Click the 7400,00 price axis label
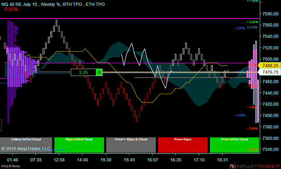Image resolution: width=281 pixels, height=169 pixels. pos(270,116)
